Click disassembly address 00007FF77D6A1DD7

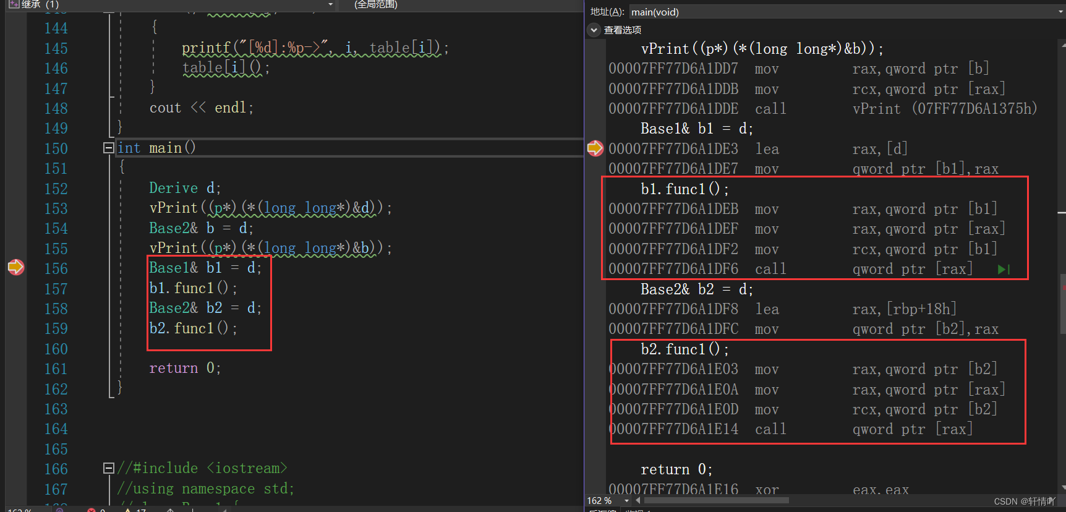pos(673,69)
